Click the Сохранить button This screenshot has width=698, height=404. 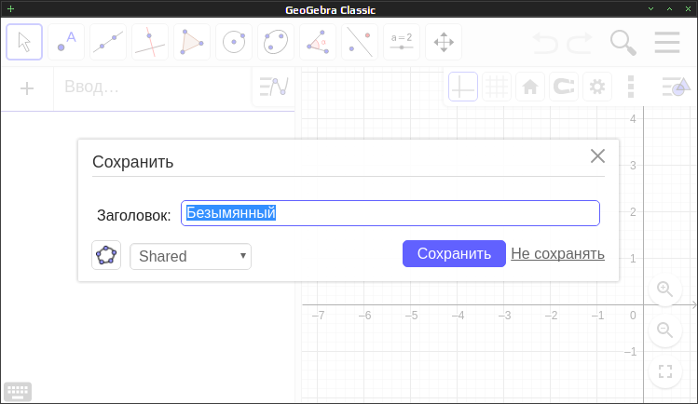pos(454,254)
